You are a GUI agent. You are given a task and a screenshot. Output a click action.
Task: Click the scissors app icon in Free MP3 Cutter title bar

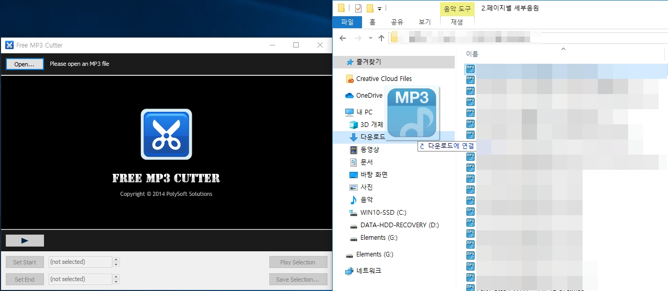(9, 45)
